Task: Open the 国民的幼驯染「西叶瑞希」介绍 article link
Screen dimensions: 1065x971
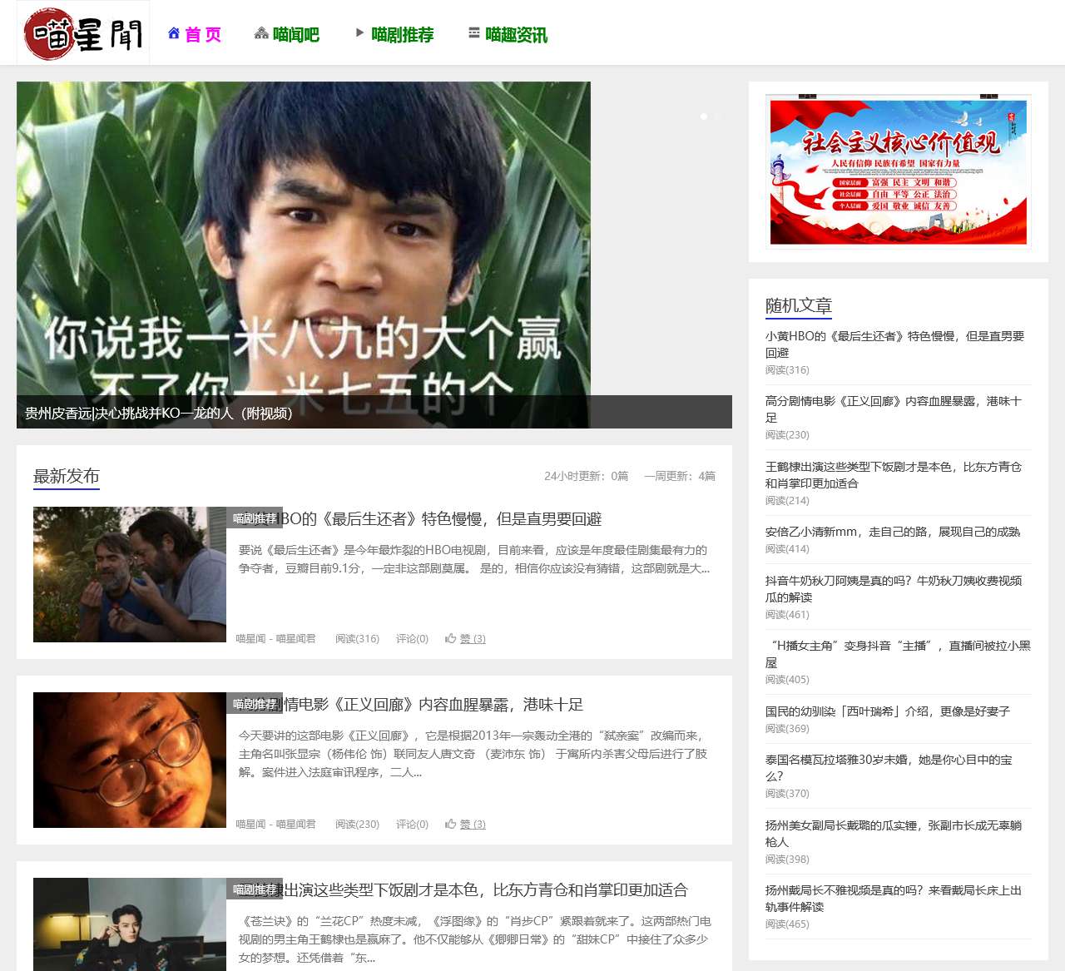Action: point(888,711)
